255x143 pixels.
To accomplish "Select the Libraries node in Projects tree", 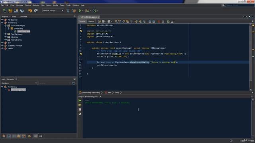I will (14, 37).
